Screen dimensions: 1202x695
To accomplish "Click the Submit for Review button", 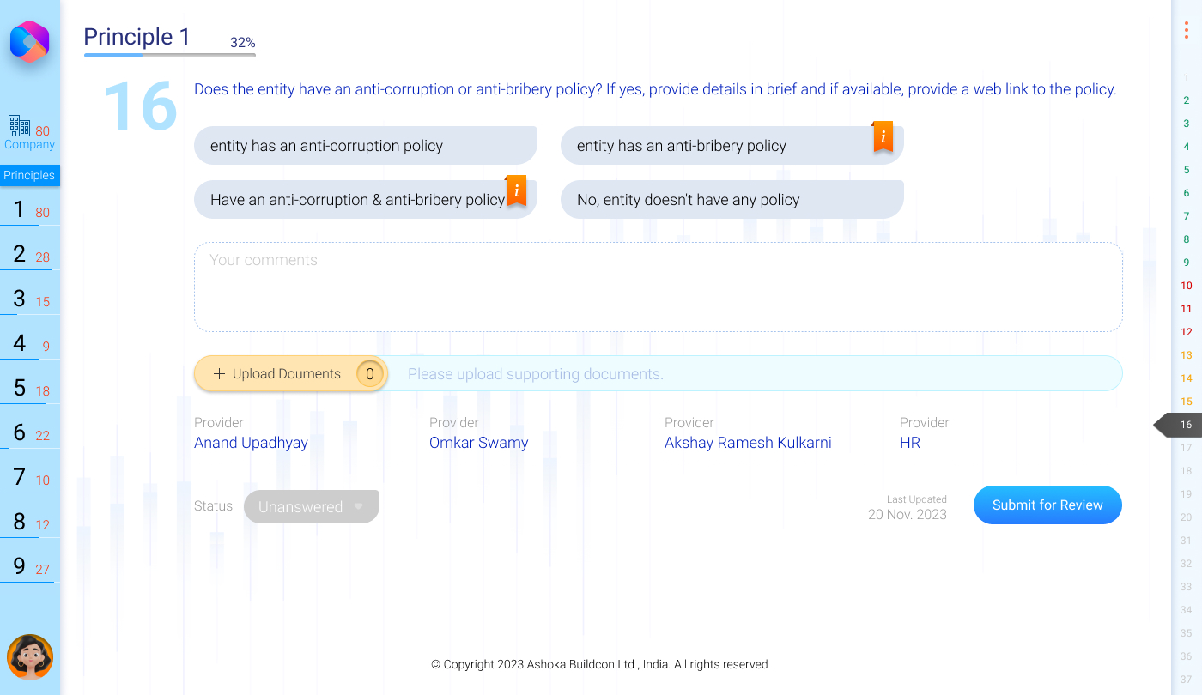I will 1047,505.
